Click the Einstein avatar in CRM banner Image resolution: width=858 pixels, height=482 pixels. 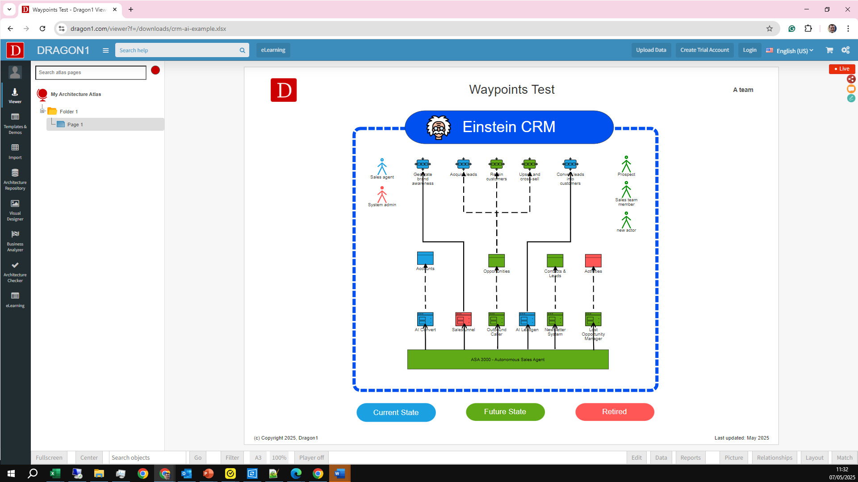[439, 127]
